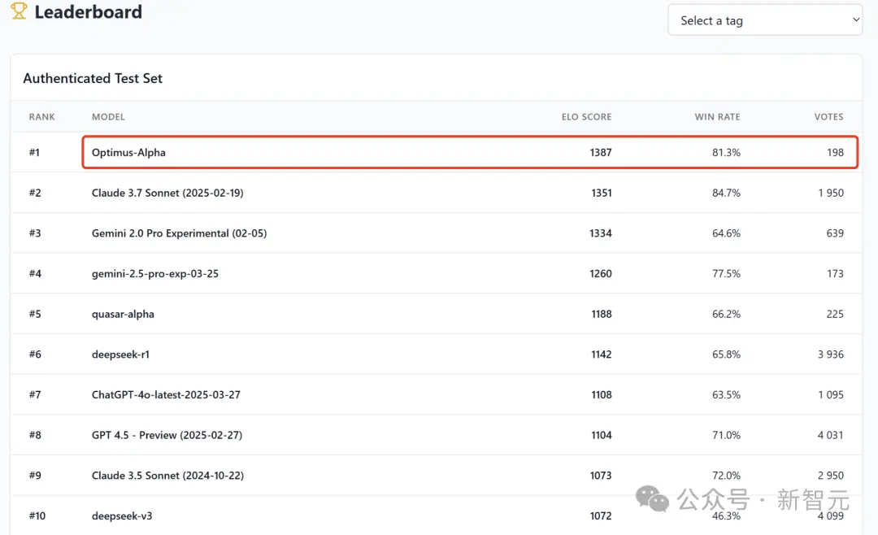The height and width of the screenshot is (535, 878).
Task: Select the Optimus-Alpha model name
Action: (128, 153)
